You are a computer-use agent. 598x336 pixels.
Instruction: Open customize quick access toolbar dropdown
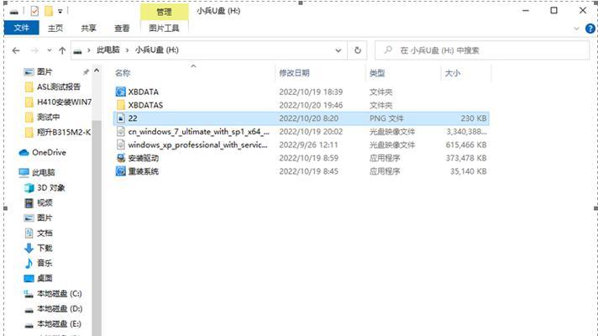pyautogui.click(x=60, y=12)
